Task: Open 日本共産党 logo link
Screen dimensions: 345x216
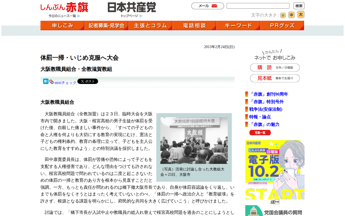Action: pos(132,7)
